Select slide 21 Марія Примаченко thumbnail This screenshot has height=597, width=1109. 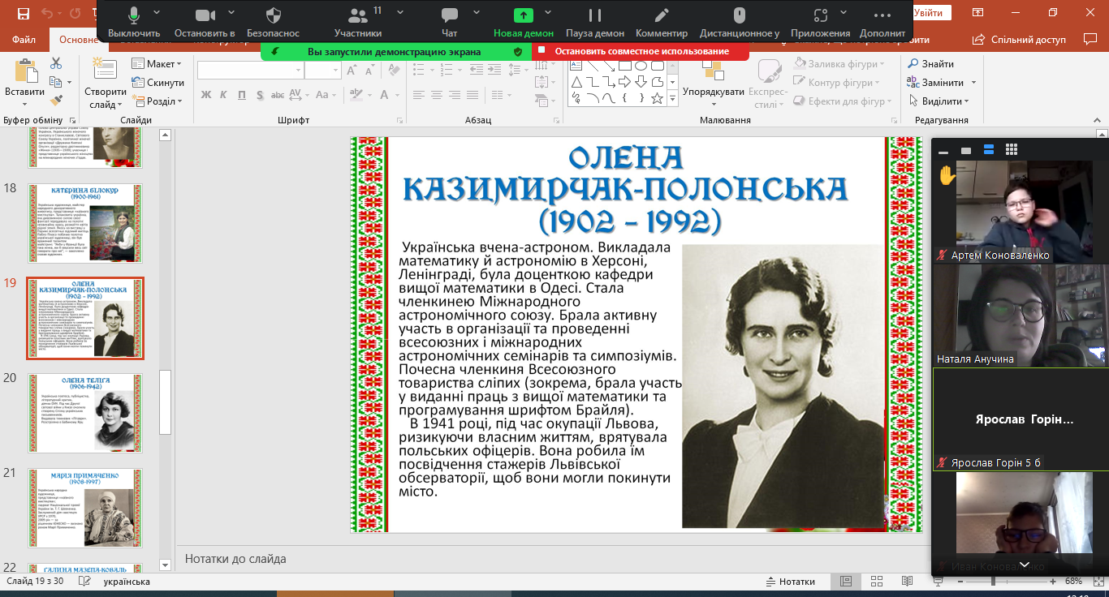click(85, 507)
